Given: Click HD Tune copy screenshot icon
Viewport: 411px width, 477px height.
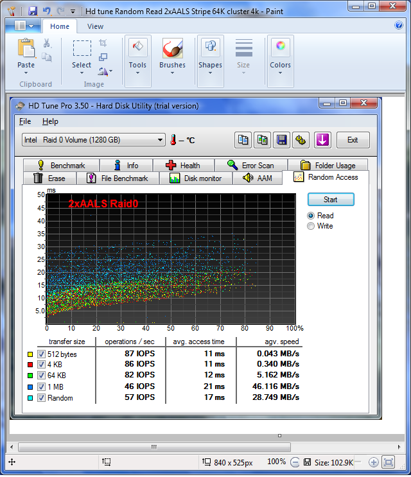Looking at the screenshot, I should click(262, 140).
